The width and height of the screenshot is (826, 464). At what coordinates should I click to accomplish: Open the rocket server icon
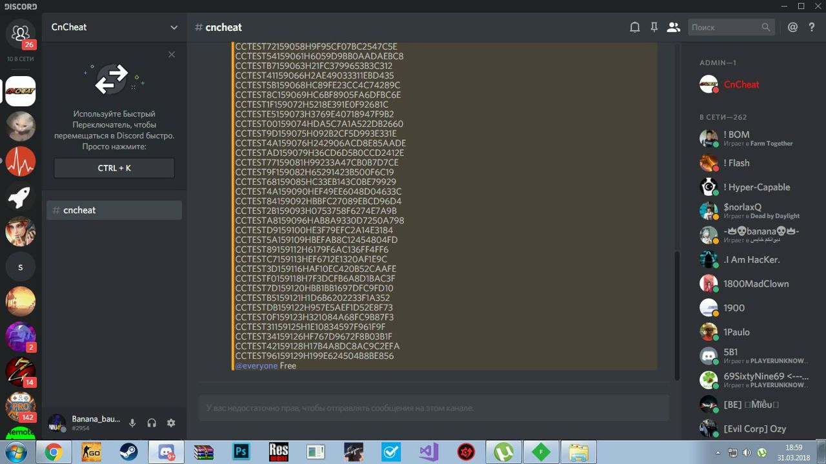[20, 197]
